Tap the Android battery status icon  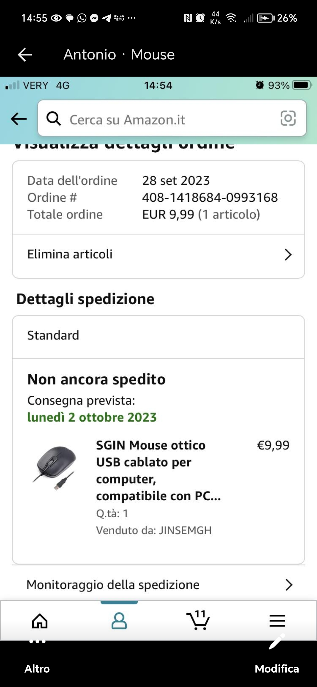[265, 18]
